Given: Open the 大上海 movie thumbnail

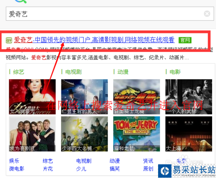Looking at the screenshot, I should (189, 134).
